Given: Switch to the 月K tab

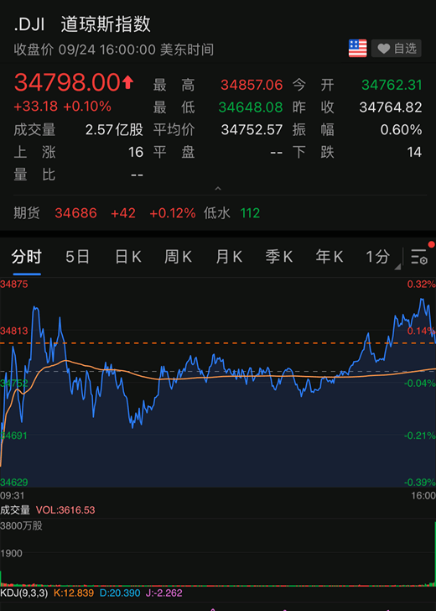Looking at the screenshot, I should coord(229,257).
